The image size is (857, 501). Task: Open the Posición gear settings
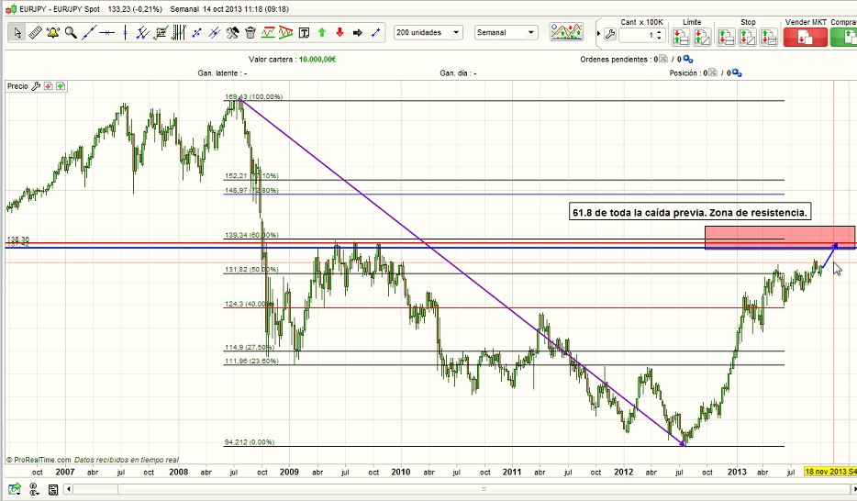point(737,72)
